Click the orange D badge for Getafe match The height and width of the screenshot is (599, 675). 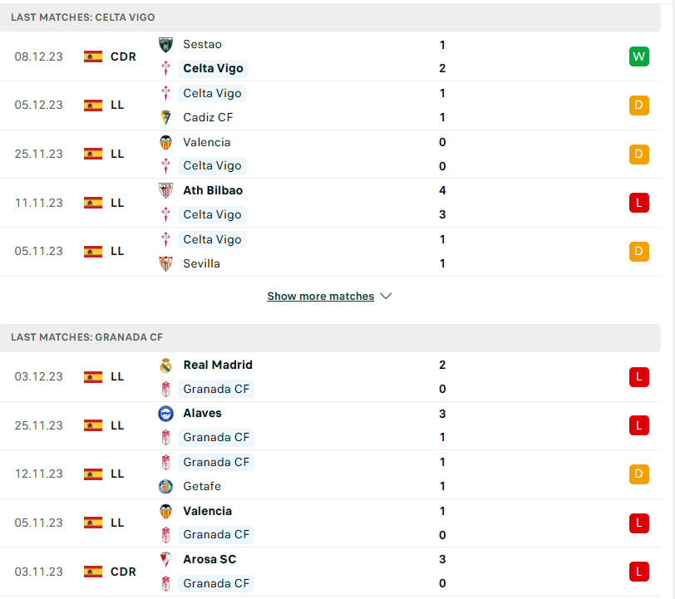[x=638, y=474]
